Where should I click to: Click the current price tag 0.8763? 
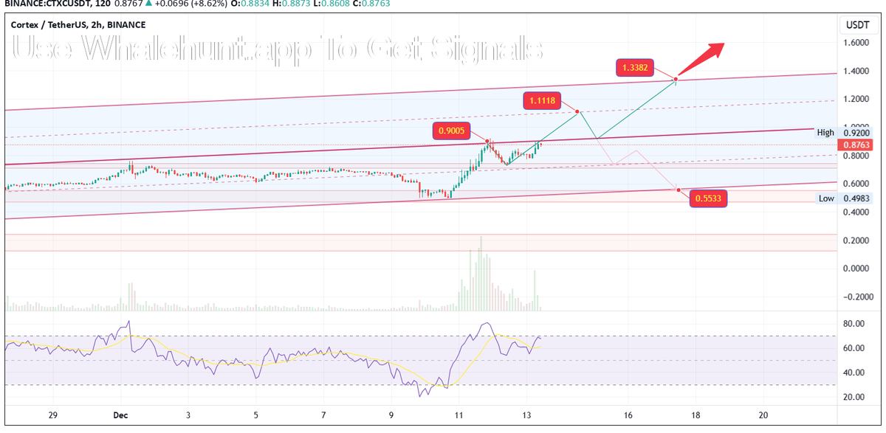click(x=857, y=145)
